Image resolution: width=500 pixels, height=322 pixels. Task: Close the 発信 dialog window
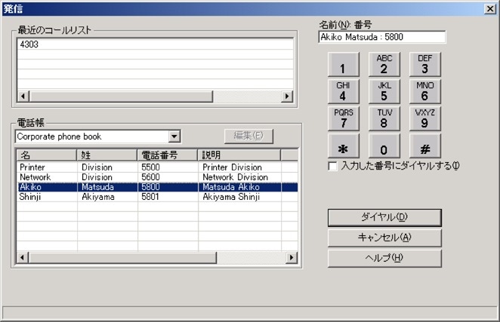pos(490,8)
